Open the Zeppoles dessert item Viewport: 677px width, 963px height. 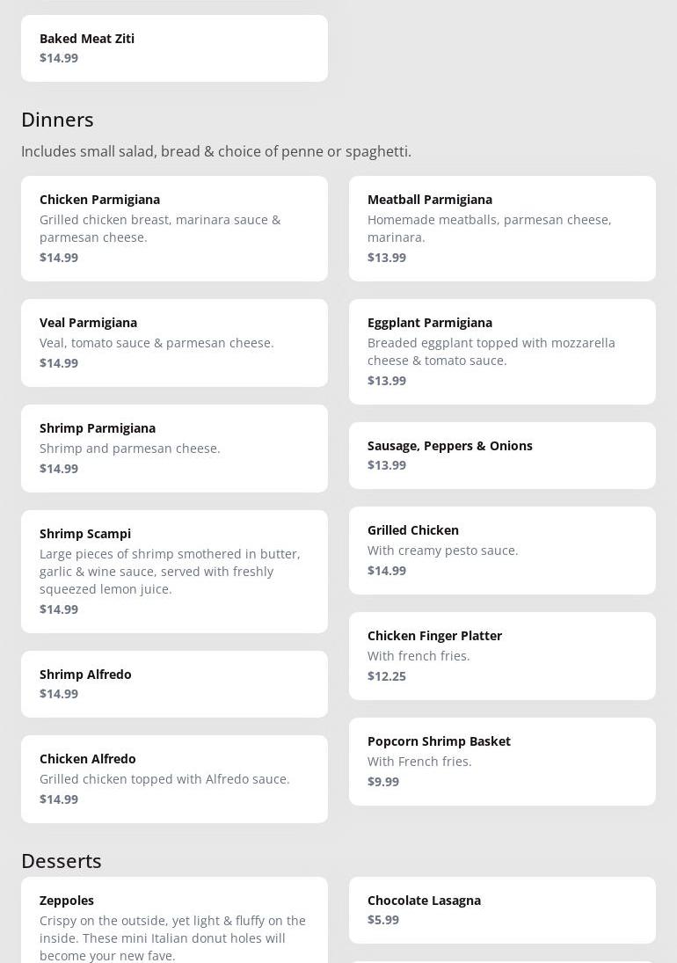point(174,923)
